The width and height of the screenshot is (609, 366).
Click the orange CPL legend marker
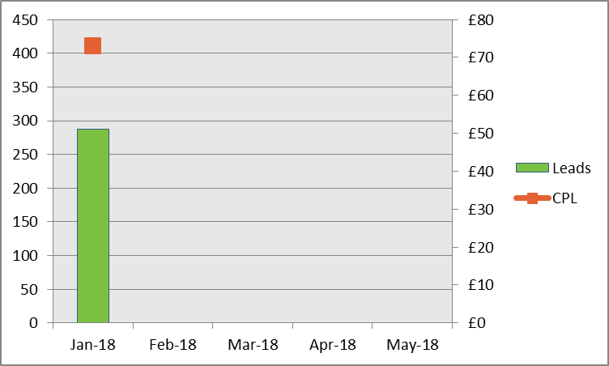[532, 198]
